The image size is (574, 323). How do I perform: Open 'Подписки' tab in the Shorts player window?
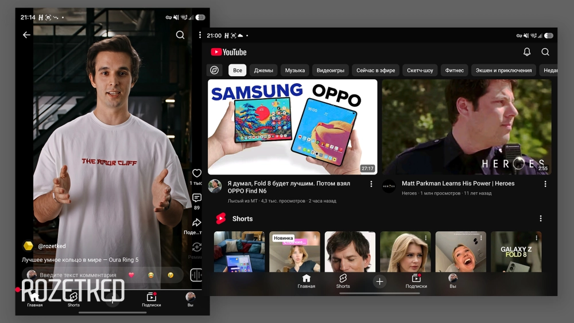(152, 299)
